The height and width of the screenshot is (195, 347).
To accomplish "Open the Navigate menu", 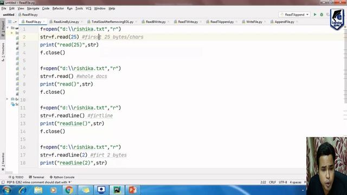I will pos(33,9).
